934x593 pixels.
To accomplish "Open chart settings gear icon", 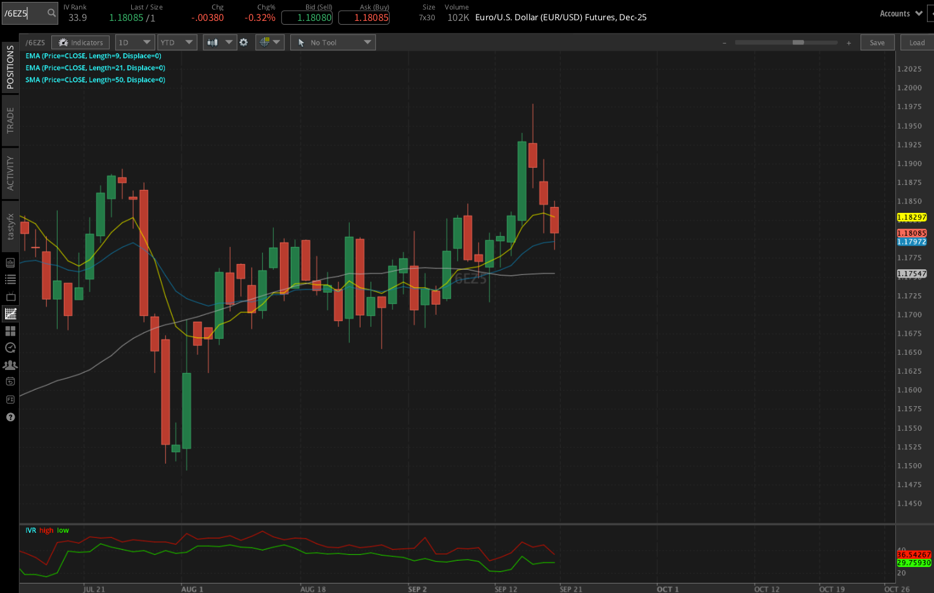I will [243, 42].
